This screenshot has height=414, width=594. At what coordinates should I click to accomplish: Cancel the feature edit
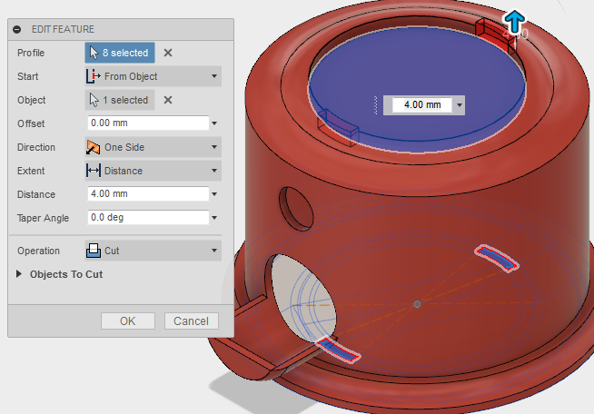pos(192,321)
